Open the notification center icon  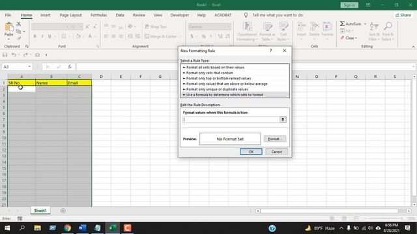(408, 228)
